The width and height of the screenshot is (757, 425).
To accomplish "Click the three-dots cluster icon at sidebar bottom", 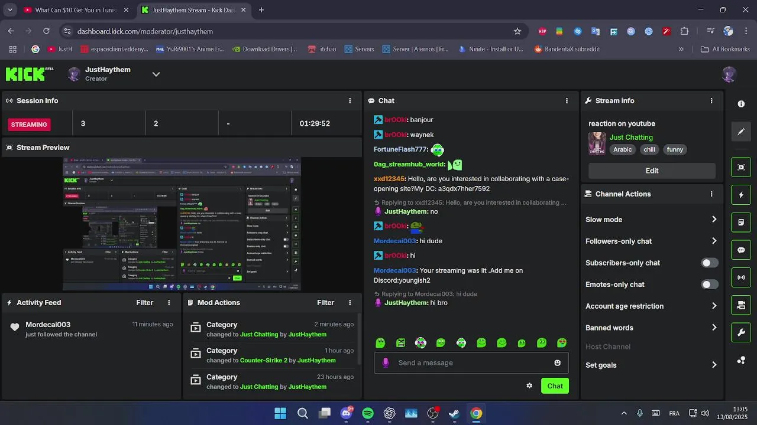I will [x=741, y=361].
